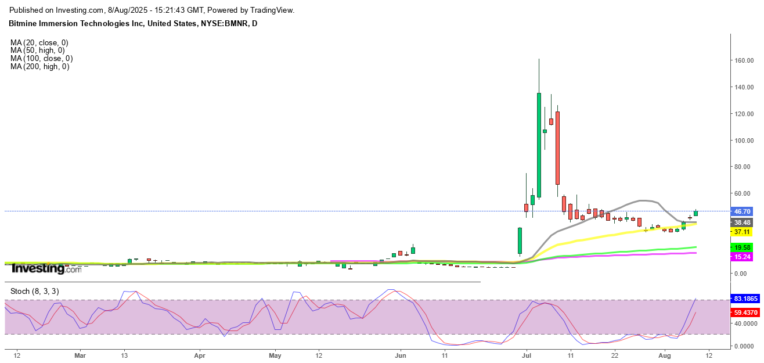Viewport: 764px width, 363px height.
Task: Click the blue 46.70 current price tag
Action: coord(743,211)
